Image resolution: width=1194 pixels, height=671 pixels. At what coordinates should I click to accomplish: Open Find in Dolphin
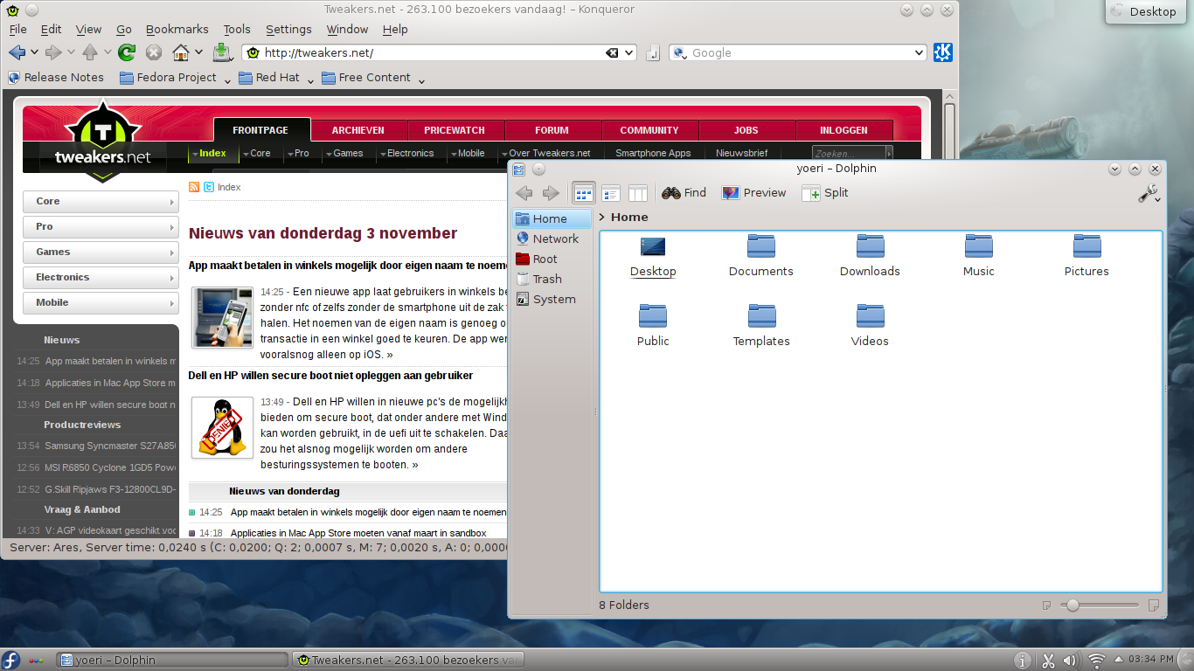point(684,193)
